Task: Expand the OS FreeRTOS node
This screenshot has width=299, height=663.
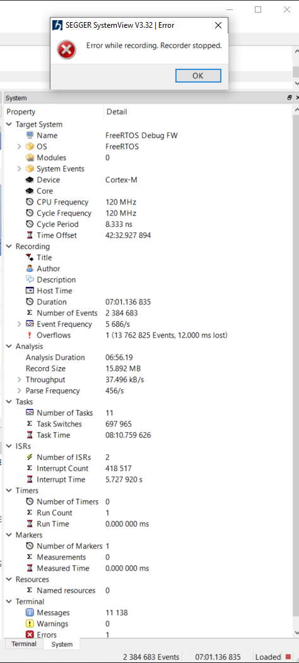Action: tap(19, 147)
